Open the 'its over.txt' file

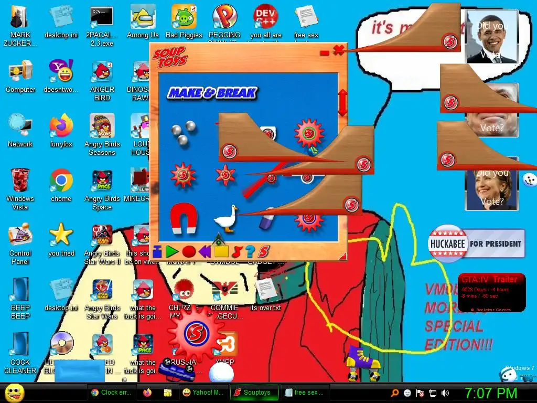(265, 294)
